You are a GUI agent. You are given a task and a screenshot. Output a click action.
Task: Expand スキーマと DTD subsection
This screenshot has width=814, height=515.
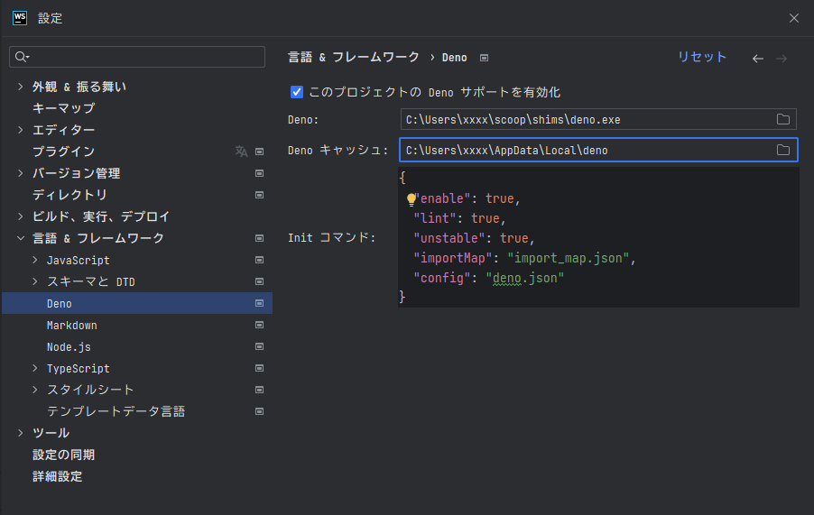coord(35,281)
